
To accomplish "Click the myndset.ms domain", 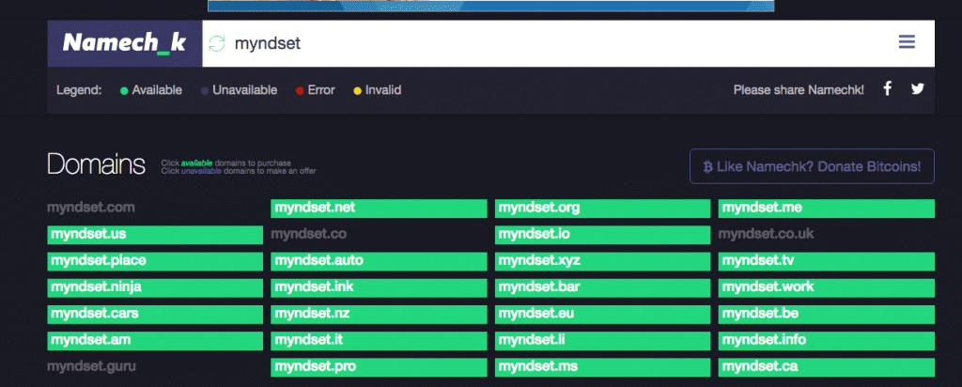I will 602,367.
